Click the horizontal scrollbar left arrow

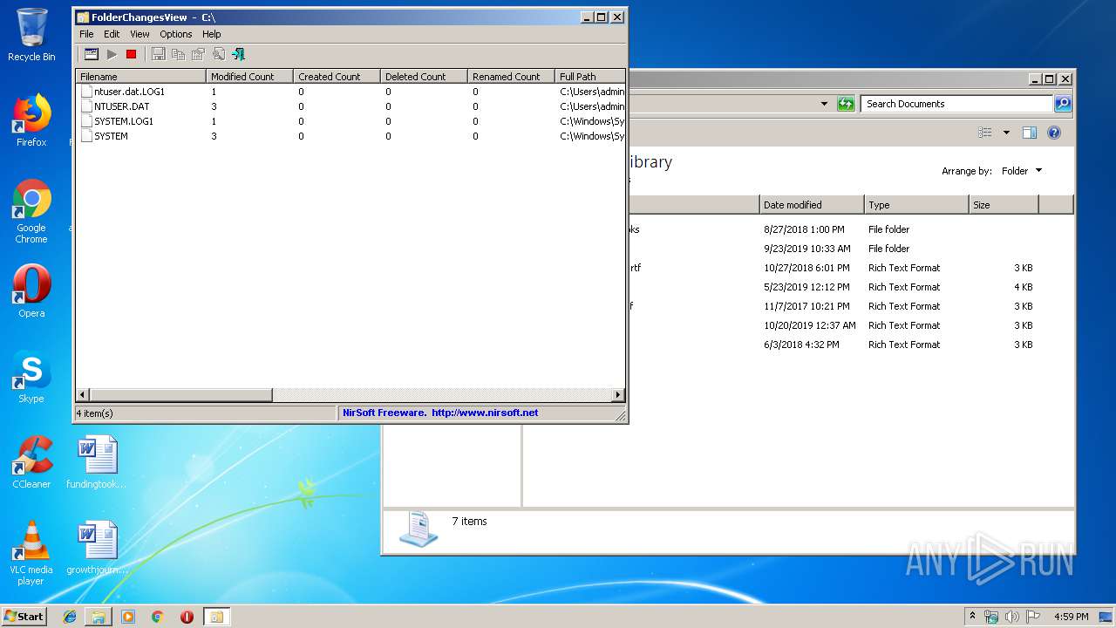83,395
